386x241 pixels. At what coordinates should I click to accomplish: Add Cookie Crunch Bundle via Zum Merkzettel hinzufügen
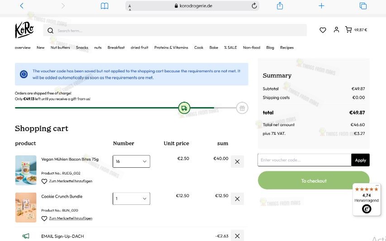pyautogui.click(x=71, y=218)
